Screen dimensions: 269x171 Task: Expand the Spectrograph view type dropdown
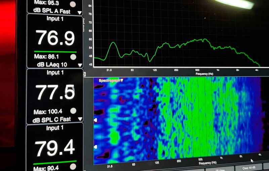click(x=122, y=80)
